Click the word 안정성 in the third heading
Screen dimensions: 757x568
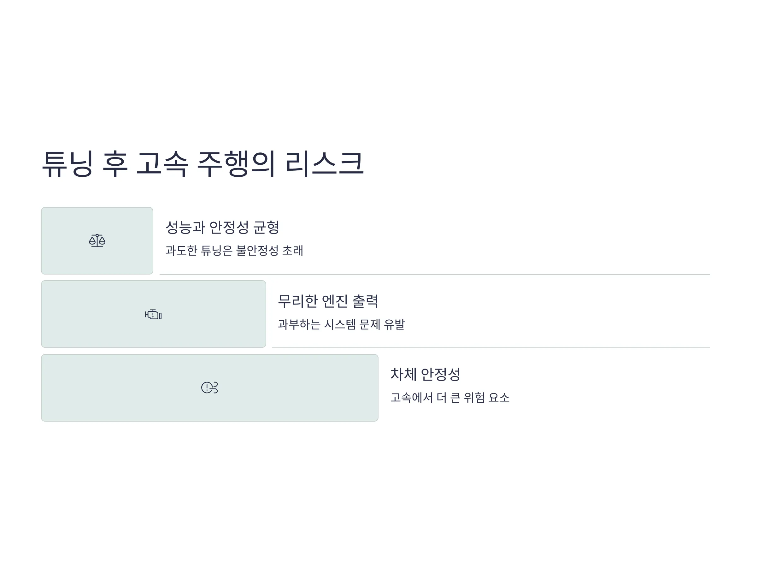[441, 374]
